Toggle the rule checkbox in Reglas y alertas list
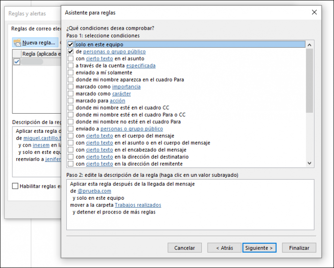Image resolution: width=334 pixels, height=268 pixels. (17, 62)
